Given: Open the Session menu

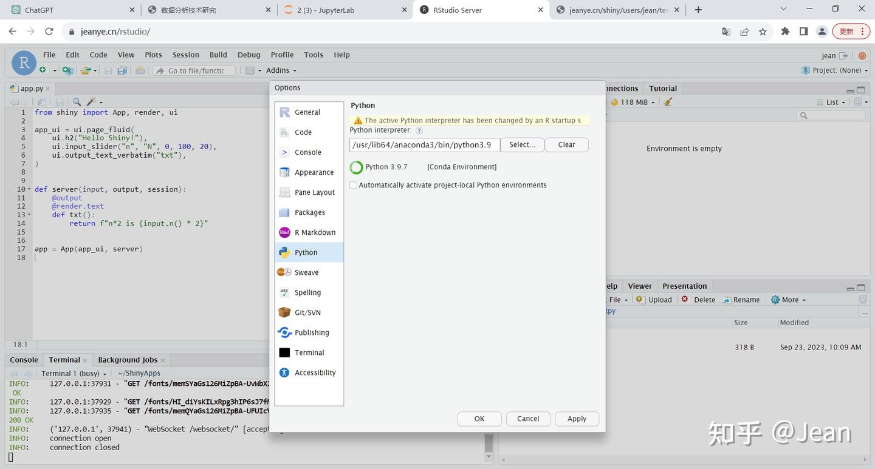Looking at the screenshot, I should (x=185, y=55).
